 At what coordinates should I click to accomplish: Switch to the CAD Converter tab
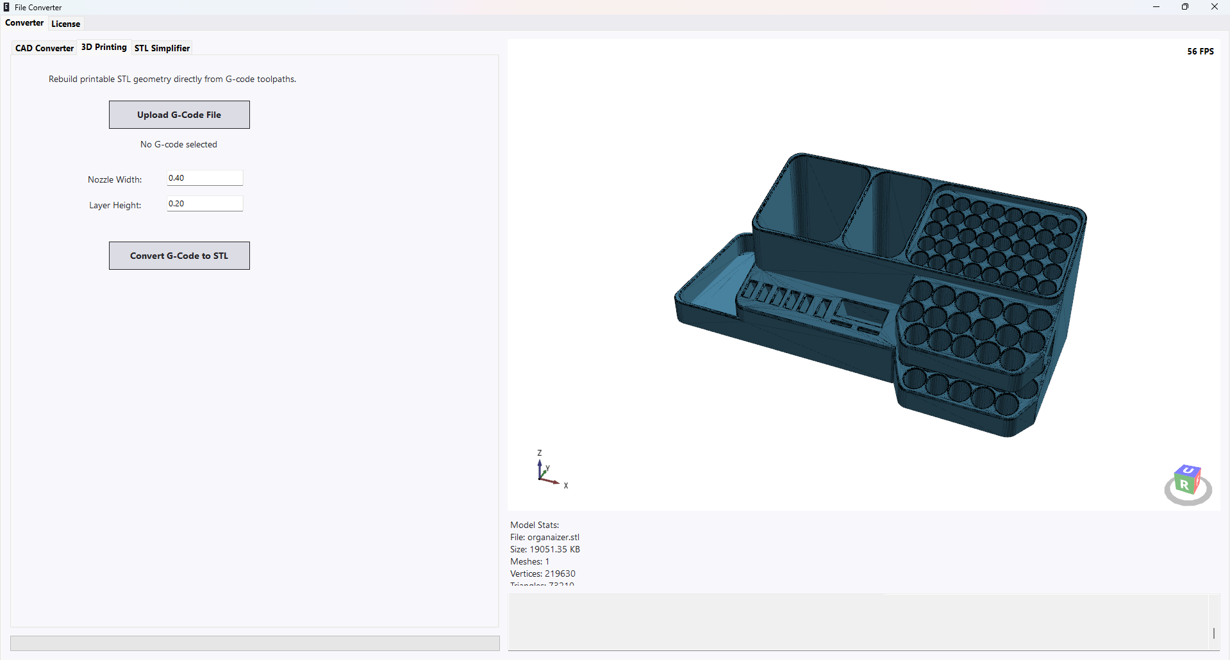[45, 48]
